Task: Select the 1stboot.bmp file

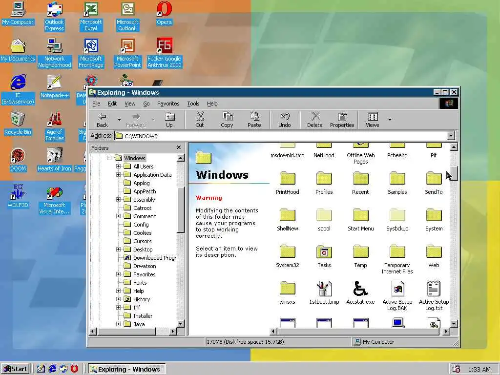Action: click(324, 293)
